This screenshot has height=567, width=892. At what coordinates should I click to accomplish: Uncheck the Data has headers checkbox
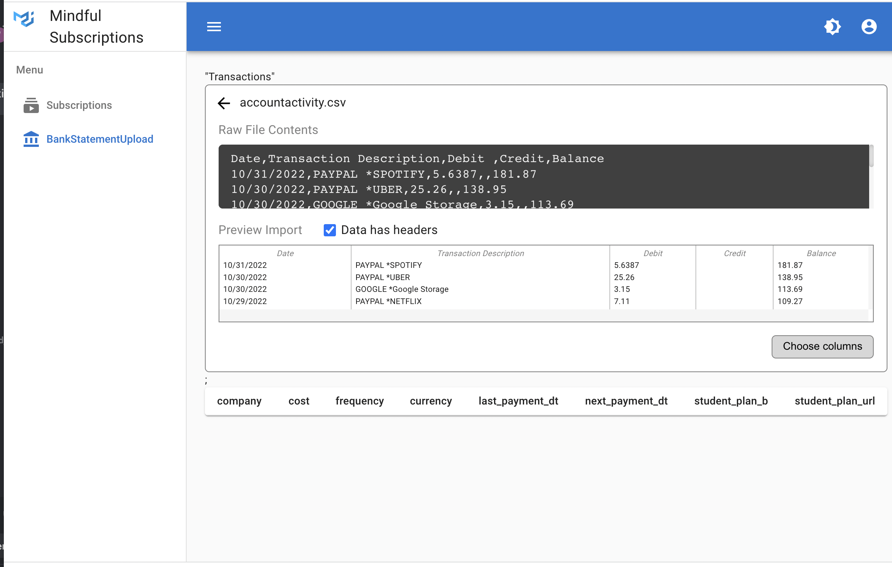329,230
